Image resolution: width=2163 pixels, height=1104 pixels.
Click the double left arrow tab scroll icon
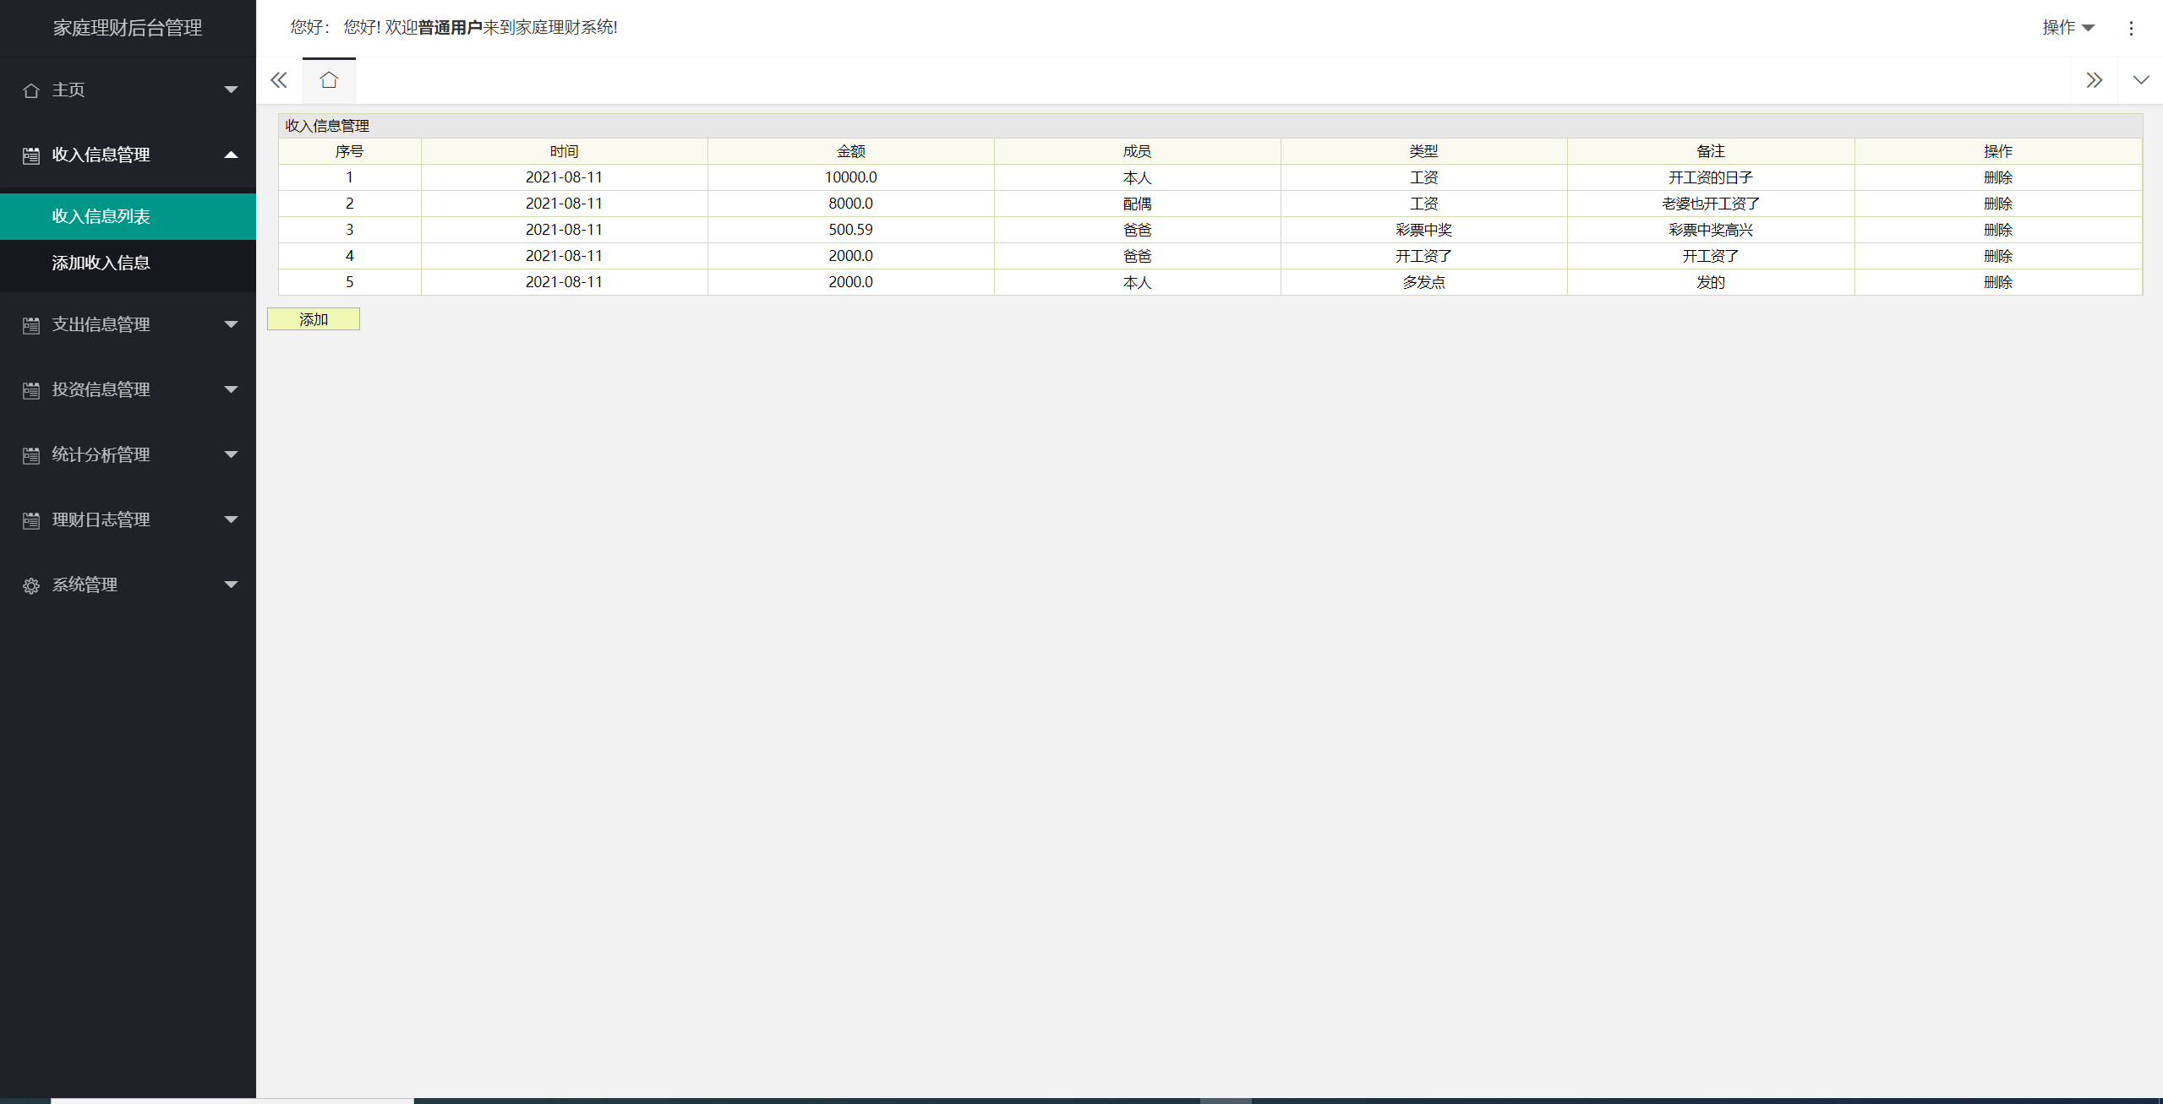279,80
